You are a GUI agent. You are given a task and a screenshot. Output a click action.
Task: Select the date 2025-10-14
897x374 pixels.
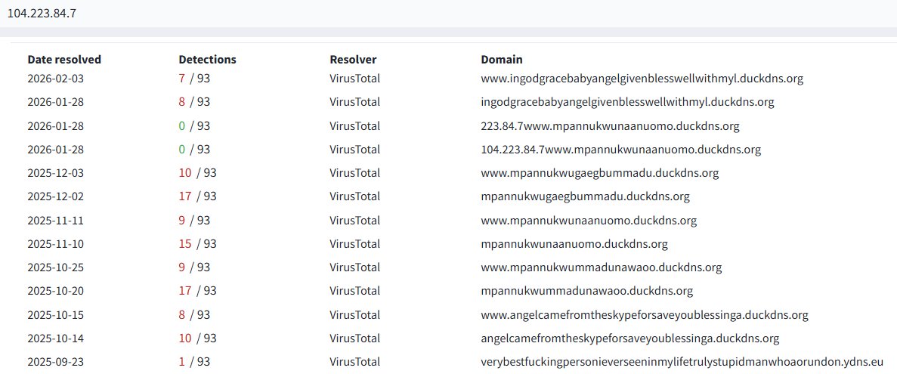pyautogui.click(x=55, y=338)
